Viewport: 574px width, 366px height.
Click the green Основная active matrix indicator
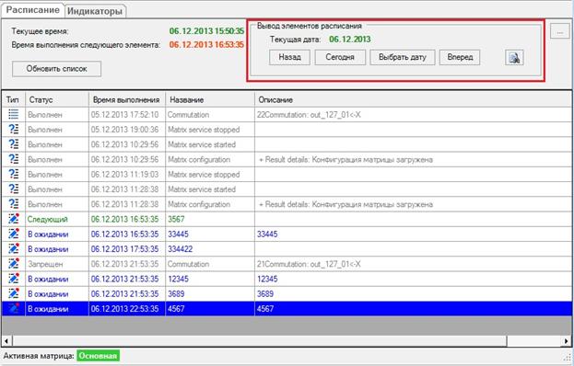tap(98, 356)
